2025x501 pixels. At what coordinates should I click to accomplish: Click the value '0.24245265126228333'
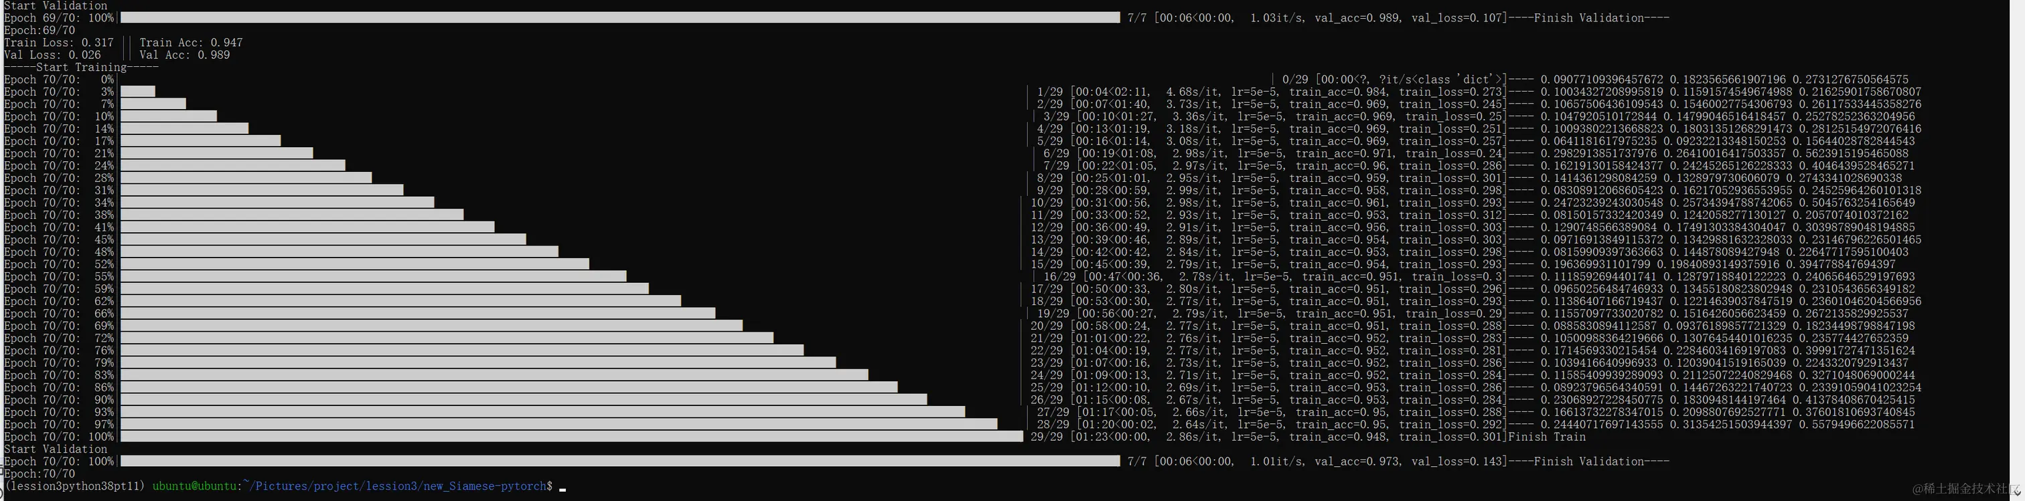(1730, 166)
